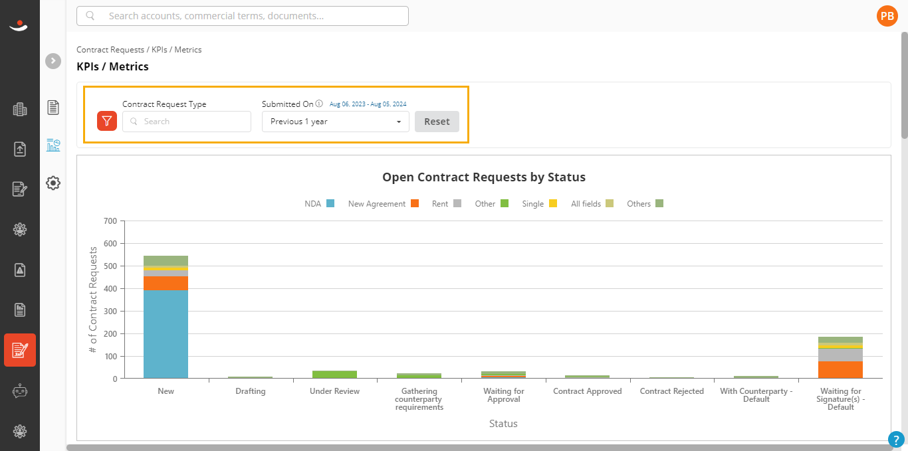Click the robot assistant icon in sidebar

tap(20, 391)
